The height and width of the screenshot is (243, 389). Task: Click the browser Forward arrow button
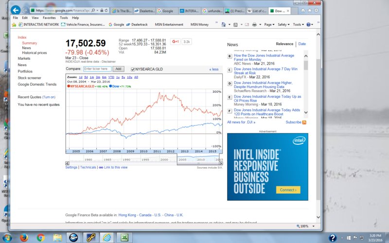pos(25,10)
